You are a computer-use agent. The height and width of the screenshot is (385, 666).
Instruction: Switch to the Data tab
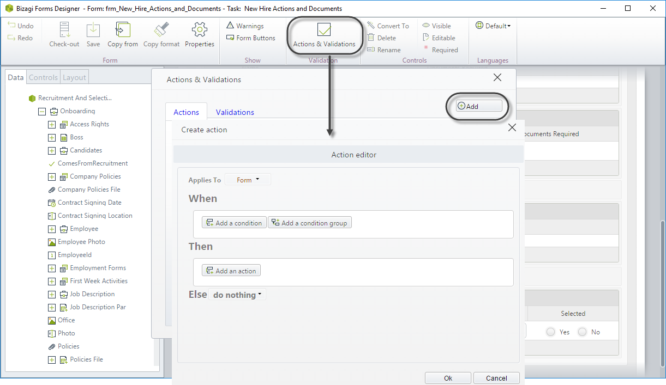pyautogui.click(x=16, y=77)
